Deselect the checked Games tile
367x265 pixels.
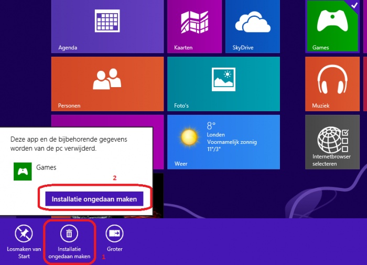click(x=332, y=26)
